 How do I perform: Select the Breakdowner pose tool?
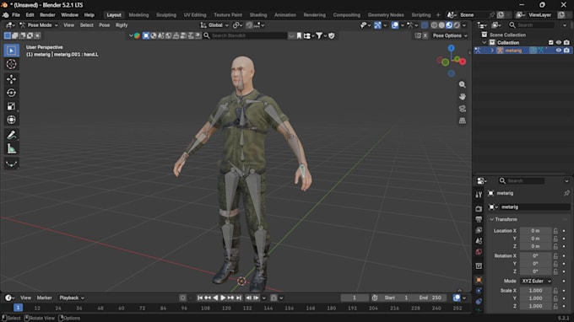point(11,164)
